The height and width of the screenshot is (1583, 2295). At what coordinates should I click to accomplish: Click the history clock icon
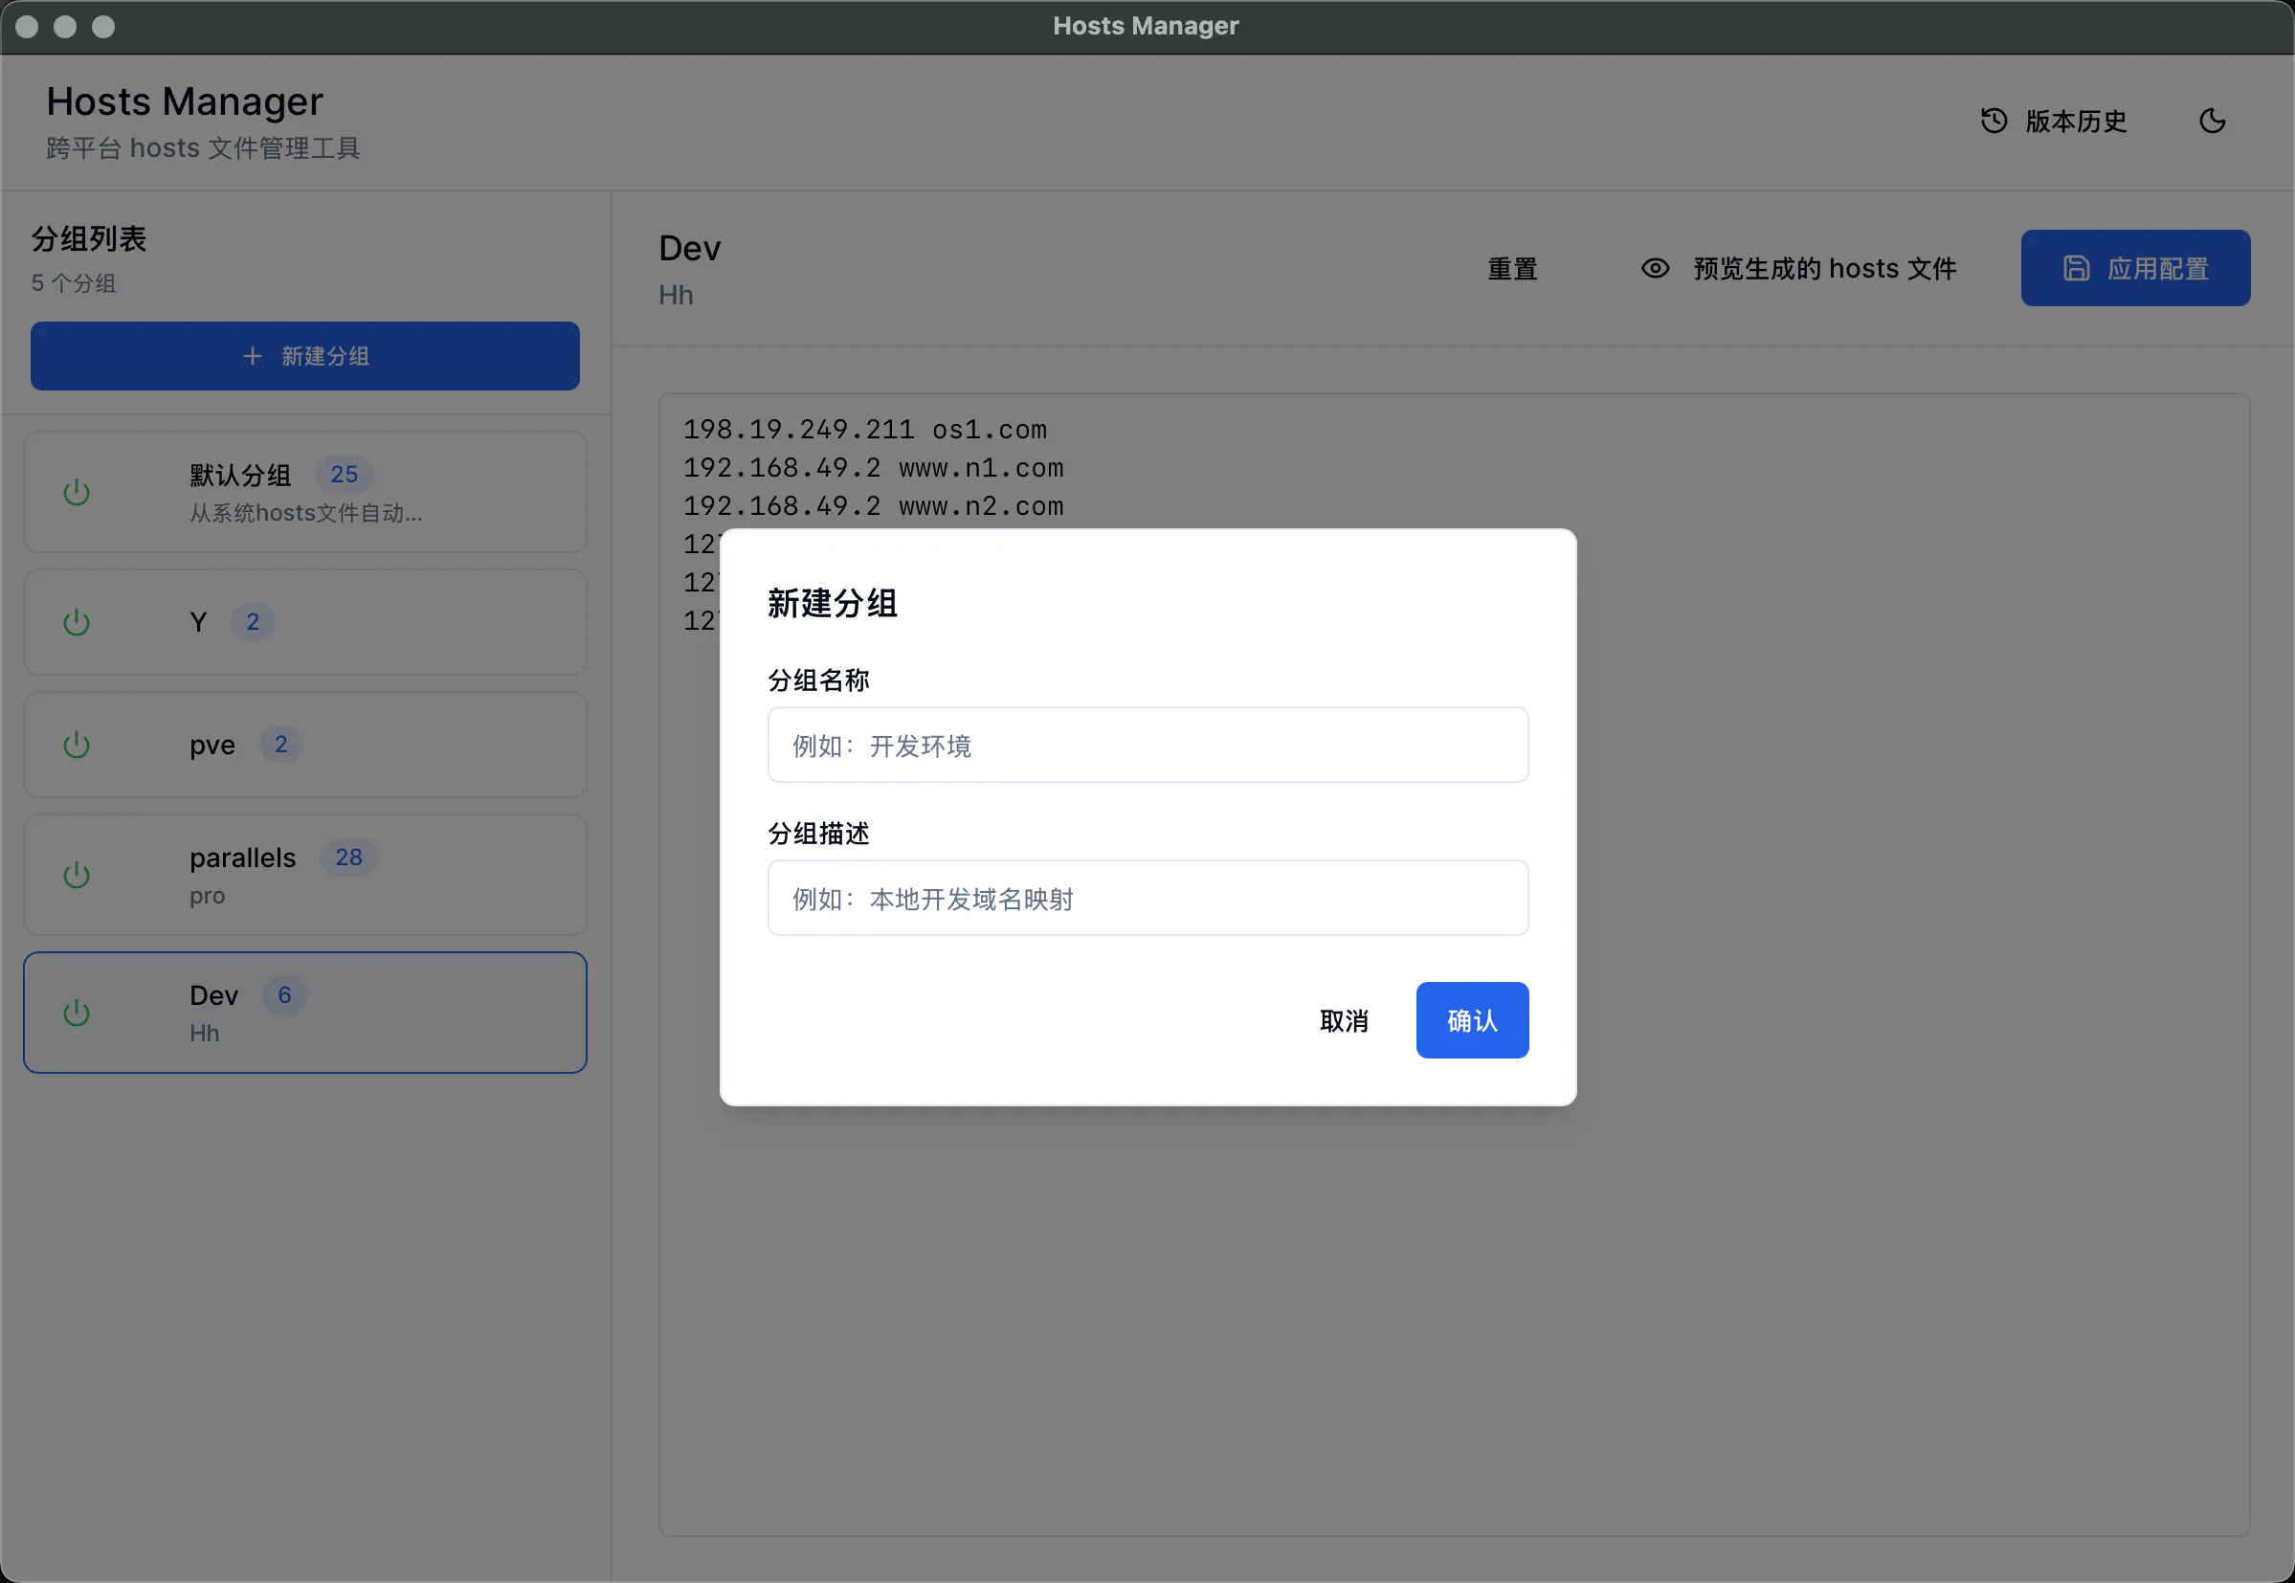click(x=1994, y=121)
